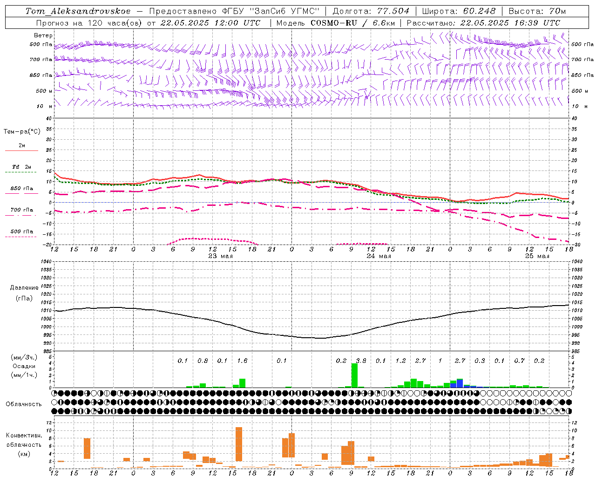Image resolution: width=596 pixels, height=477 pixels.
Task: Click the 1.2 precipitation total value
Action: click(400, 361)
